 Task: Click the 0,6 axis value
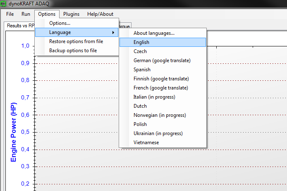pos(25,115)
